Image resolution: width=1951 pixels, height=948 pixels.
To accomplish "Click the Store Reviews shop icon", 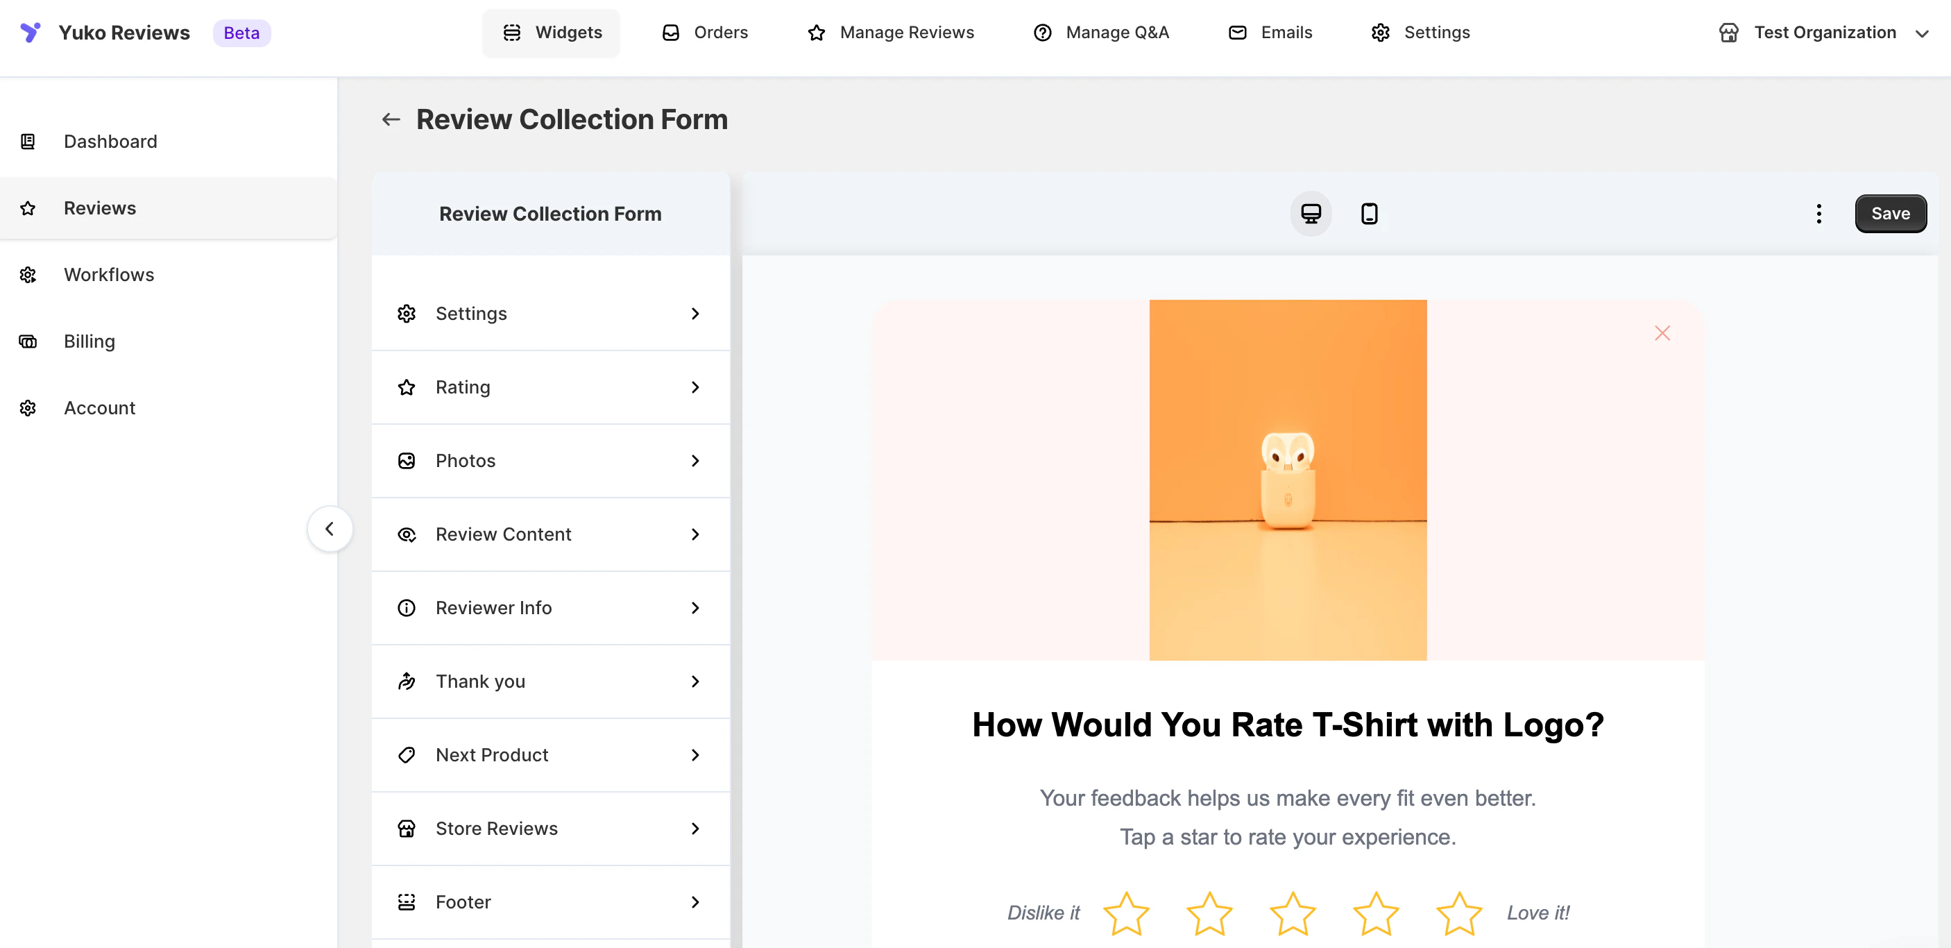I will click(407, 828).
